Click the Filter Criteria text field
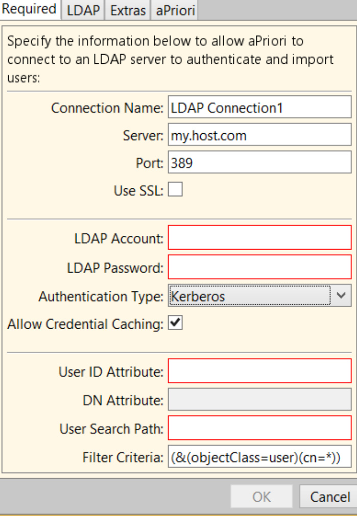Screen dimensions: 357x516 [x=259, y=457]
